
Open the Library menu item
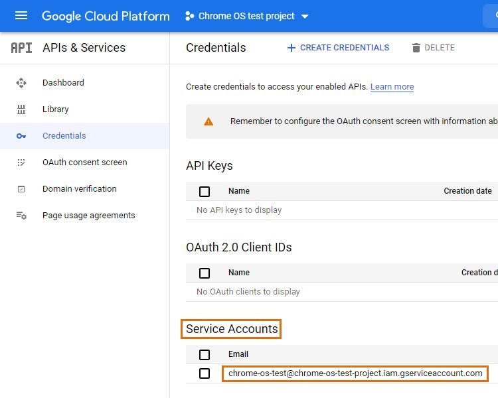(55, 109)
